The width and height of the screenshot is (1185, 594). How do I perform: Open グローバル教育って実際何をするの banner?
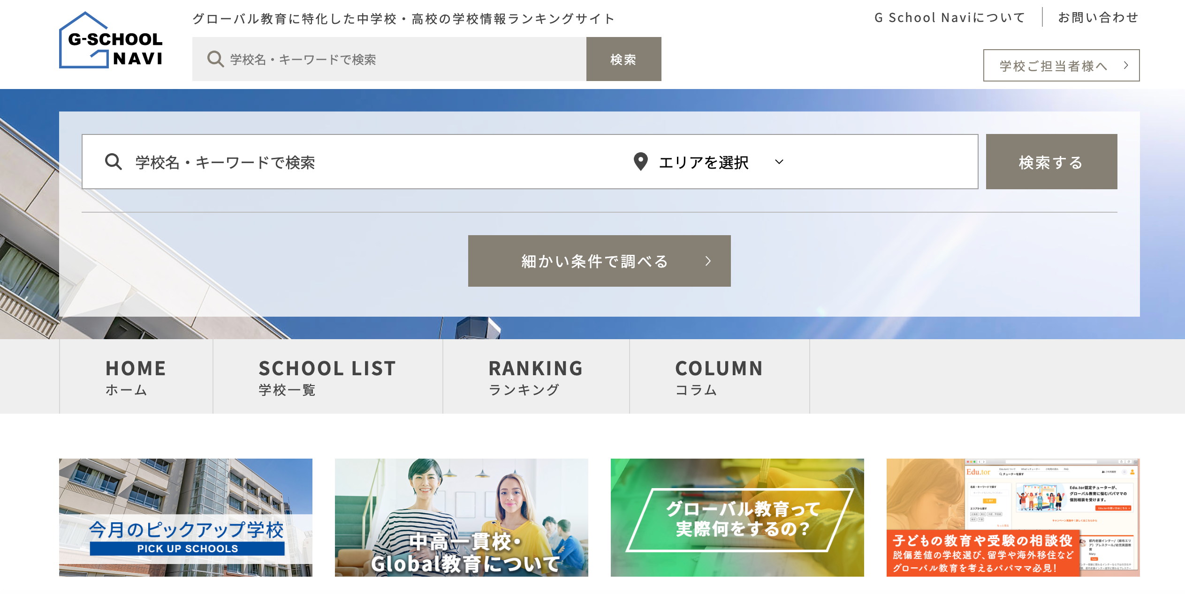pyautogui.click(x=737, y=518)
